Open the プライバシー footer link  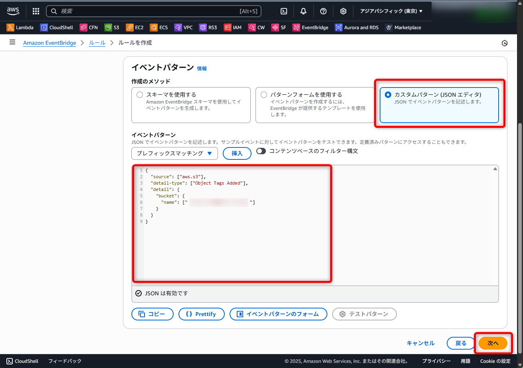tap(436, 361)
